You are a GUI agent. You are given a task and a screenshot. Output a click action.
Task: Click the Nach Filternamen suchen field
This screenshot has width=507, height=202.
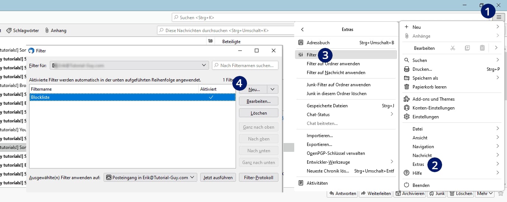point(245,65)
